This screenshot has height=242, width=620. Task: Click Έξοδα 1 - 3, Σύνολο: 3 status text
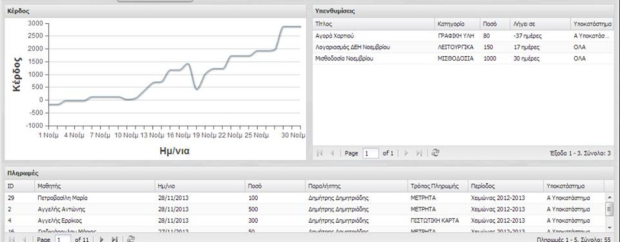[x=580, y=153]
